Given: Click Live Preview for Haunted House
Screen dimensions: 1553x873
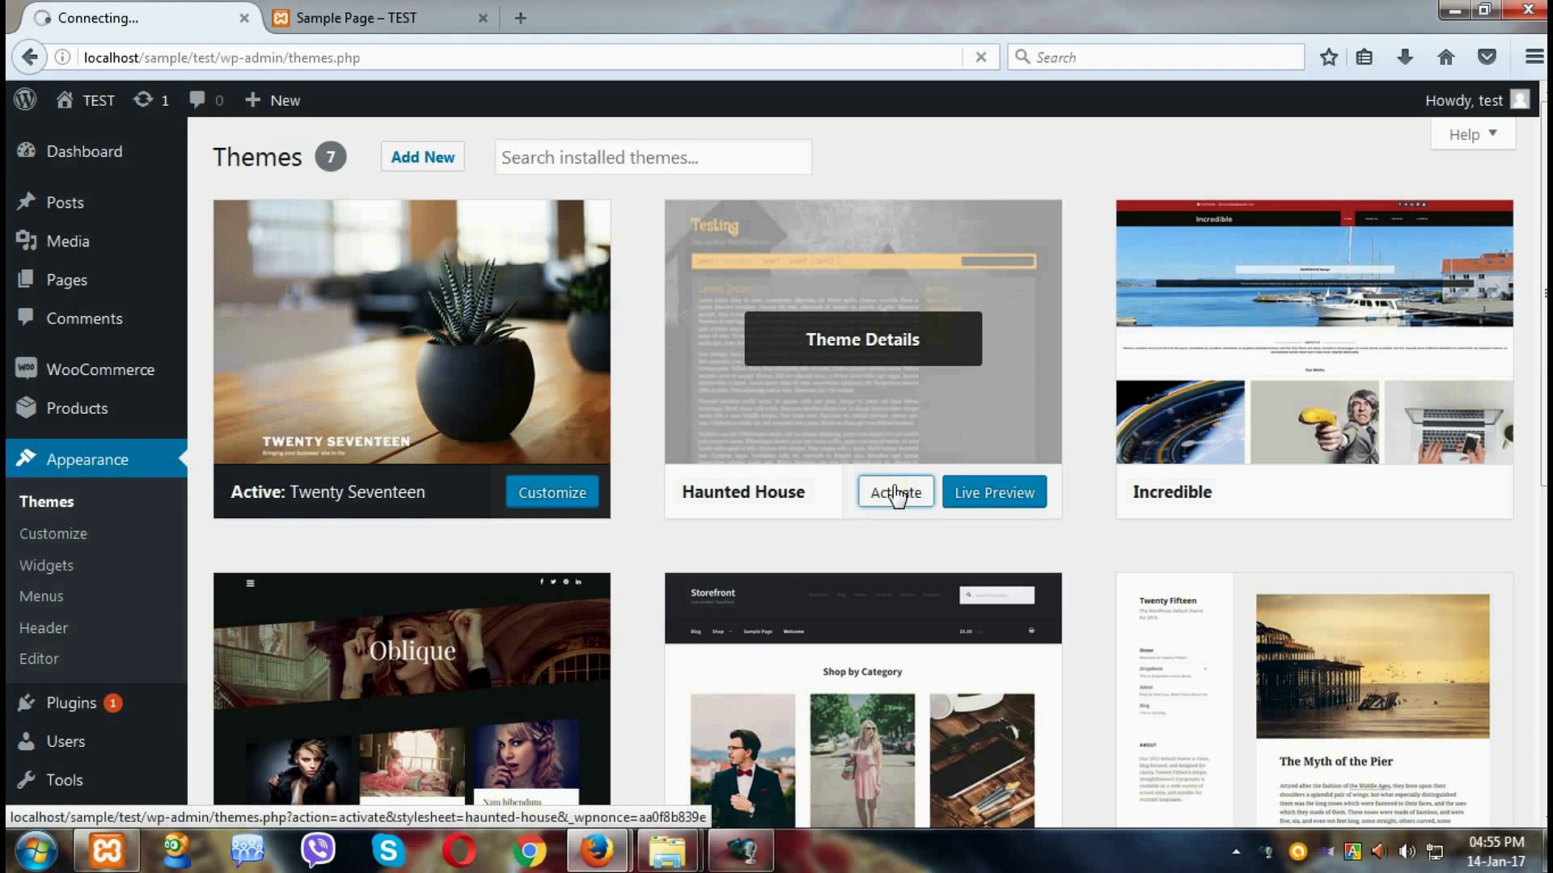Looking at the screenshot, I should (994, 492).
